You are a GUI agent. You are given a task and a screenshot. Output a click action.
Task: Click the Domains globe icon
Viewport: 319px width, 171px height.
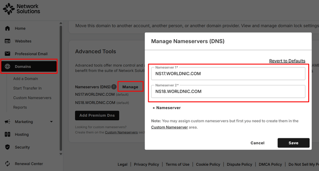8,66
